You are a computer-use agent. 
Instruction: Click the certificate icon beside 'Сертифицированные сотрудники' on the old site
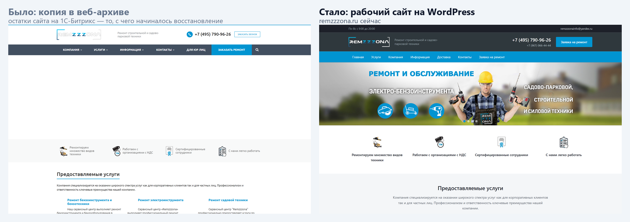[x=169, y=151]
